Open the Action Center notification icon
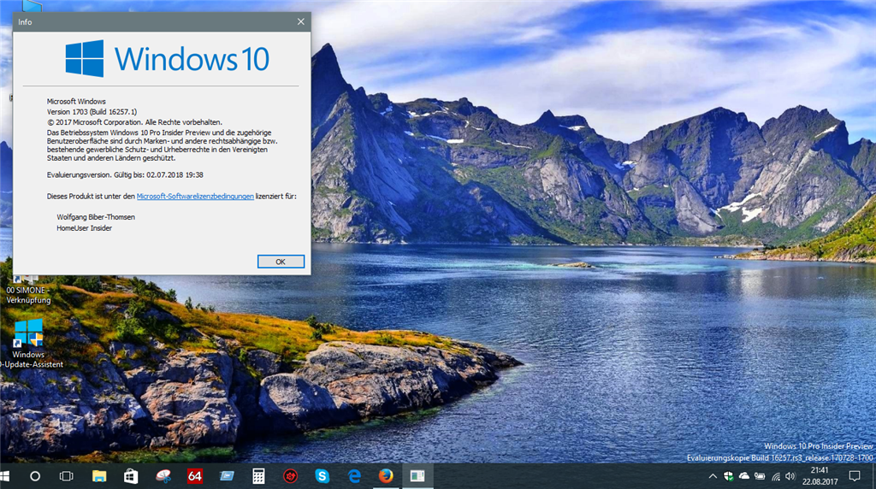876x489 pixels. (855, 476)
